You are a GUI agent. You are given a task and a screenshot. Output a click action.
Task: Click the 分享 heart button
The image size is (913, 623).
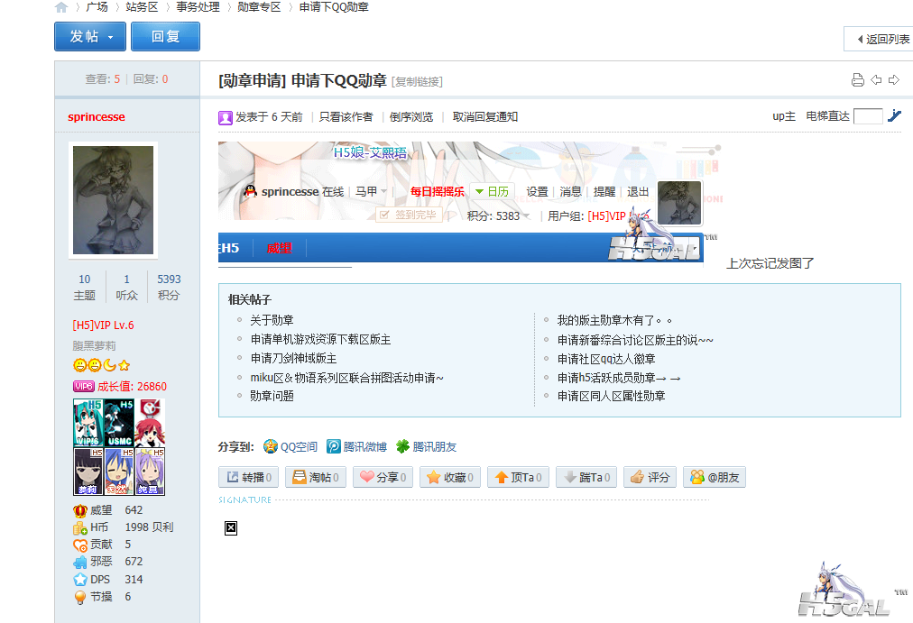coord(383,477)
